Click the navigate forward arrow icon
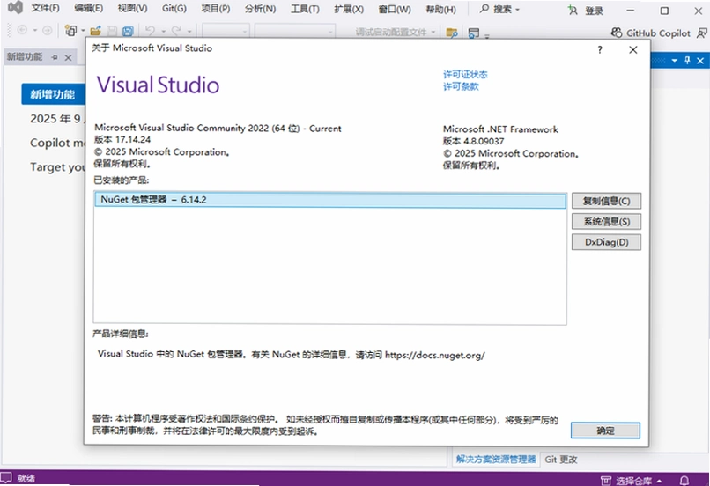710x486 pixels. coord(47,30)
